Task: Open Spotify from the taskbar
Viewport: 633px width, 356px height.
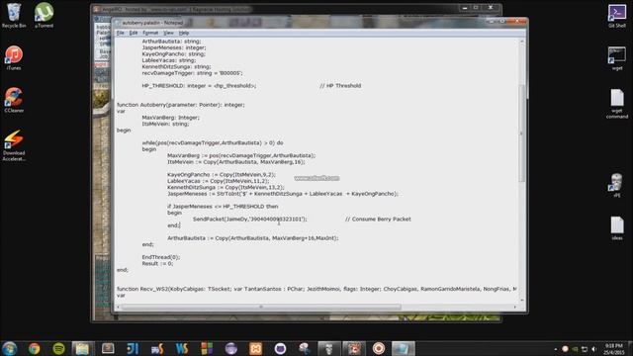Action: coord(59,348)
